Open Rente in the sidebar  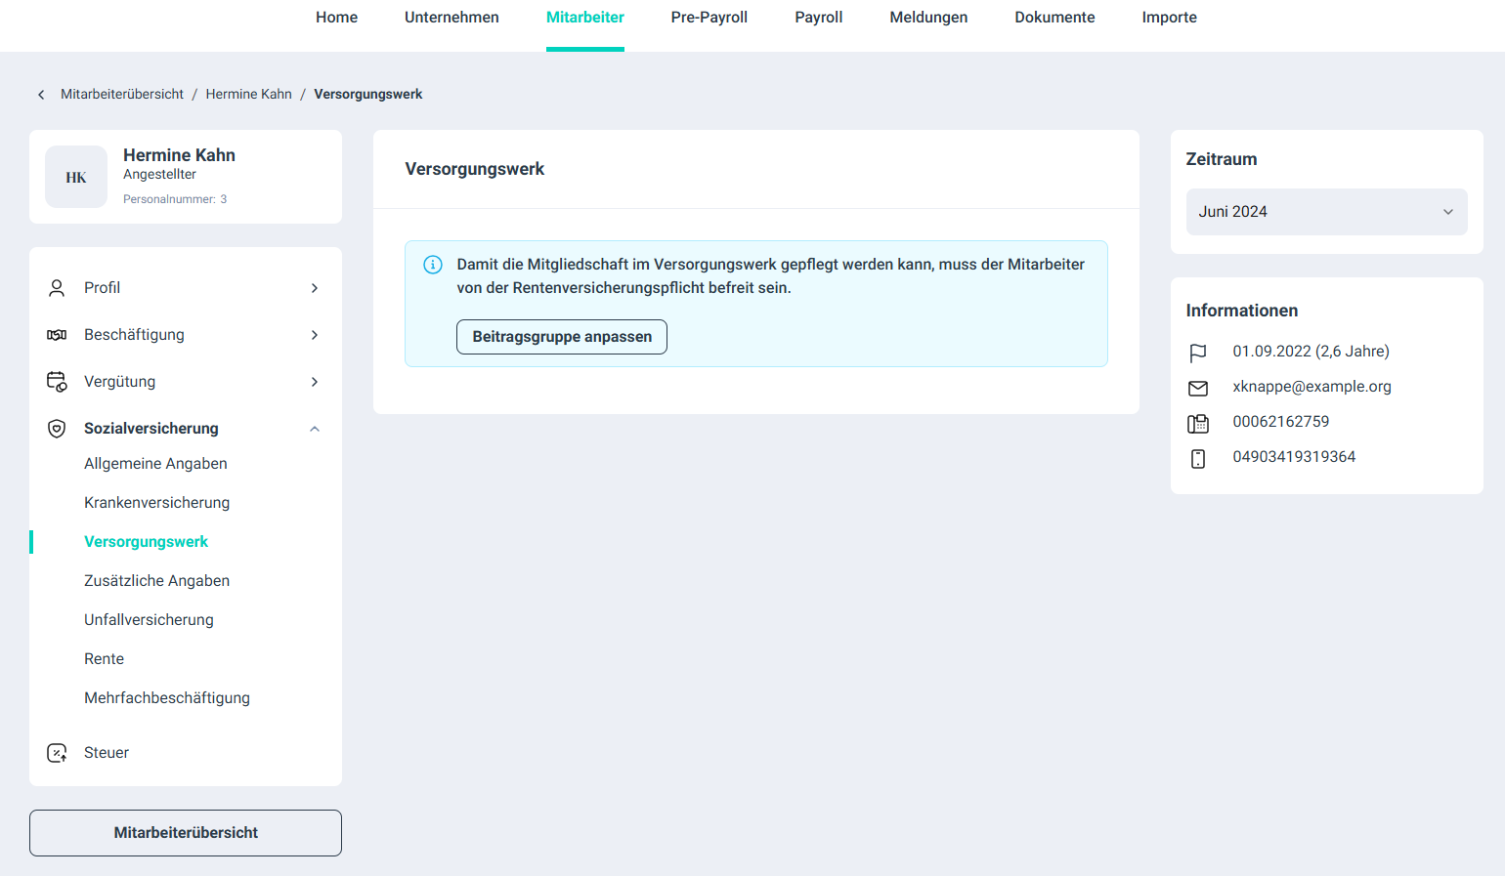(x=104, y=659)
